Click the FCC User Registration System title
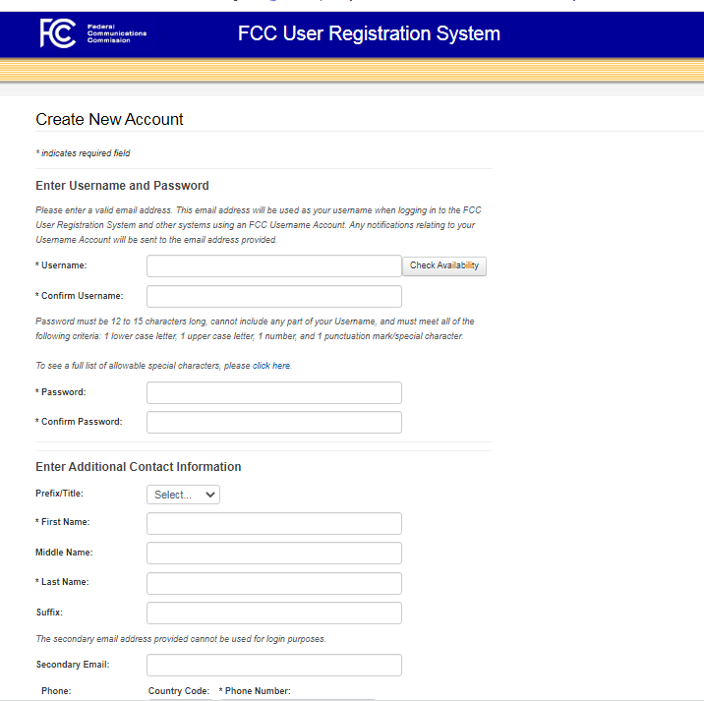The image size is (704, 701). click(x=369, y=33)
